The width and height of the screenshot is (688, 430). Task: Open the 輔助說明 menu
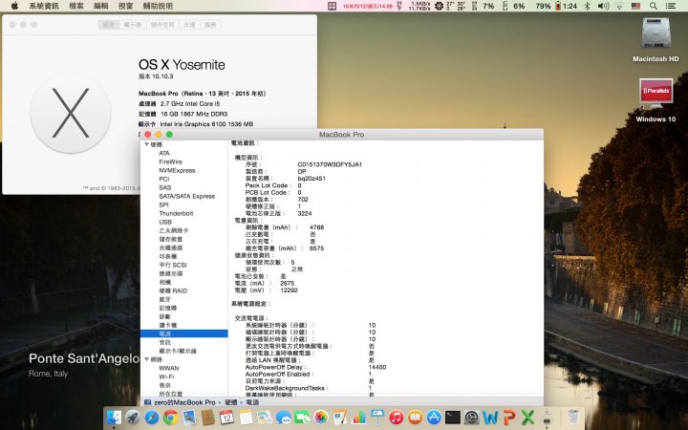pyautogui.click(x=158, y=6)
